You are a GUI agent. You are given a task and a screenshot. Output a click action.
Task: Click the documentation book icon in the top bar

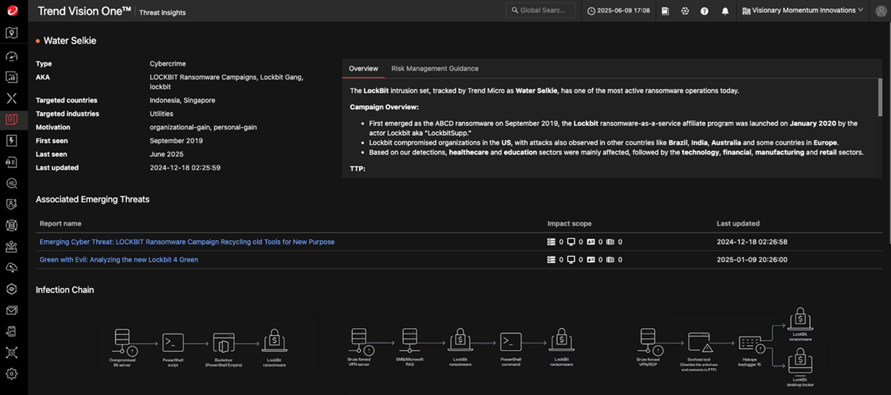click(x=665, y=11)
